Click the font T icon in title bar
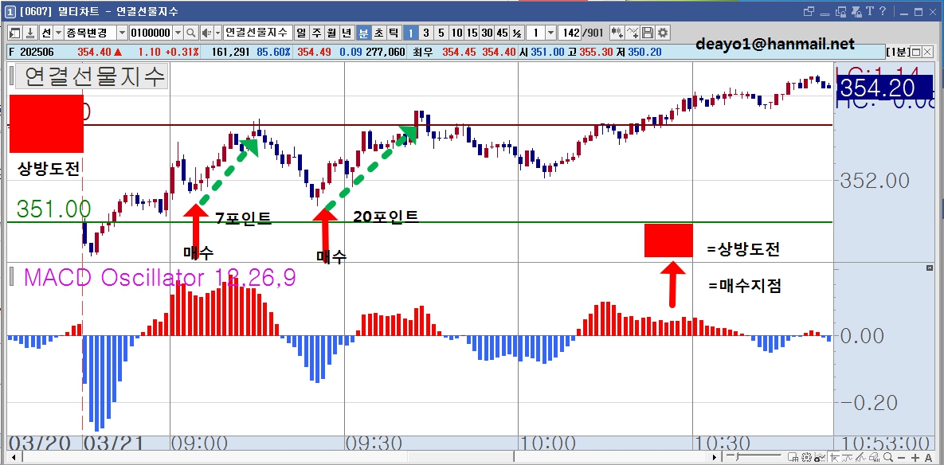 [869, 11]
